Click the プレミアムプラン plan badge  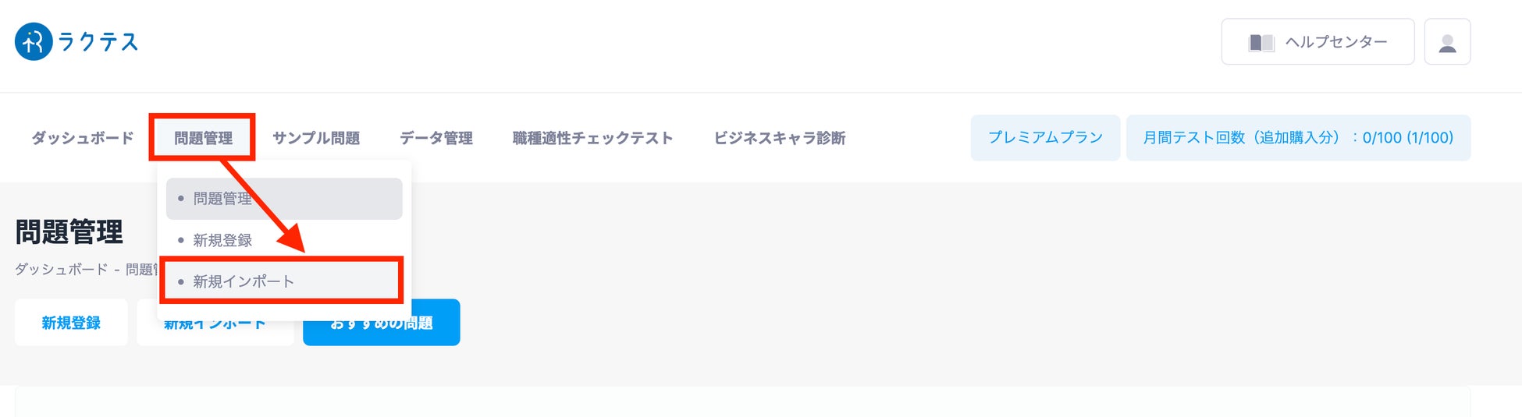tap(1045, 138)
